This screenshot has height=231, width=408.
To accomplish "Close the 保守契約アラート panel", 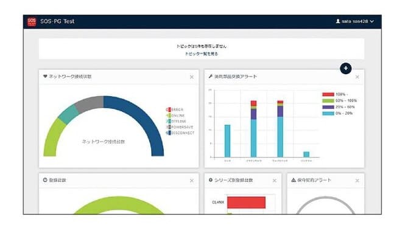I will (357, 181).
